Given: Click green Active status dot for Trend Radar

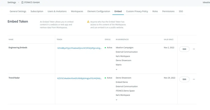Looking at the screenshot, I should [105, 78].
